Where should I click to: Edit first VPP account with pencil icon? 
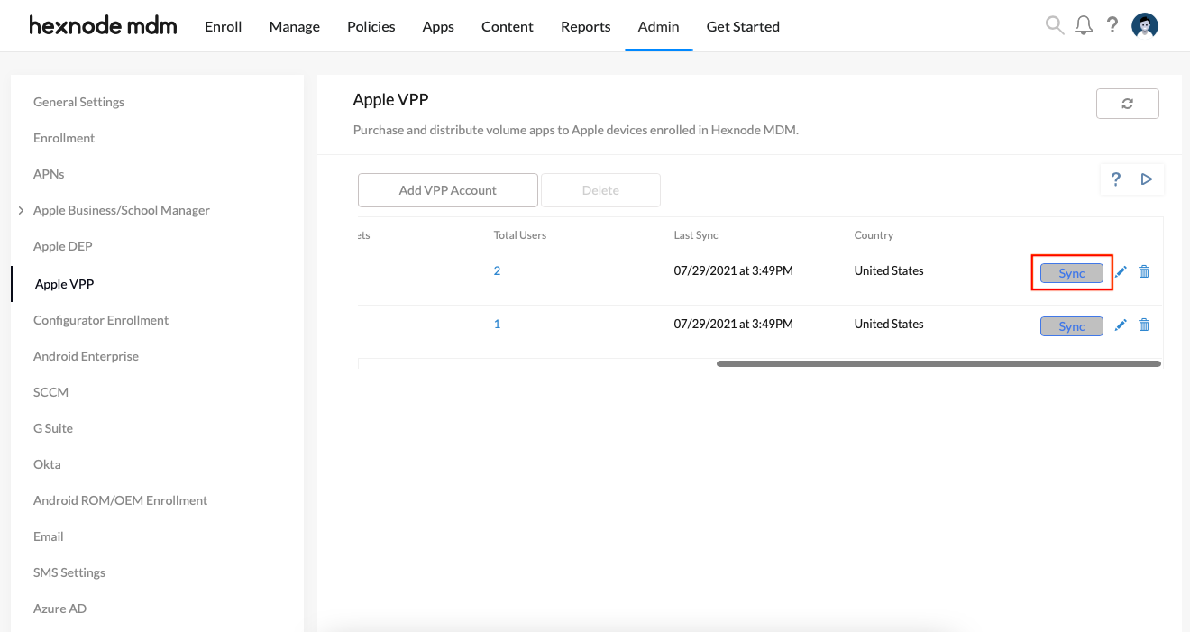(x=1121, y=271)
